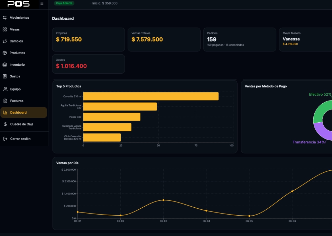
Task: Select the Cambios swap icon
Action: pos(4,41)
